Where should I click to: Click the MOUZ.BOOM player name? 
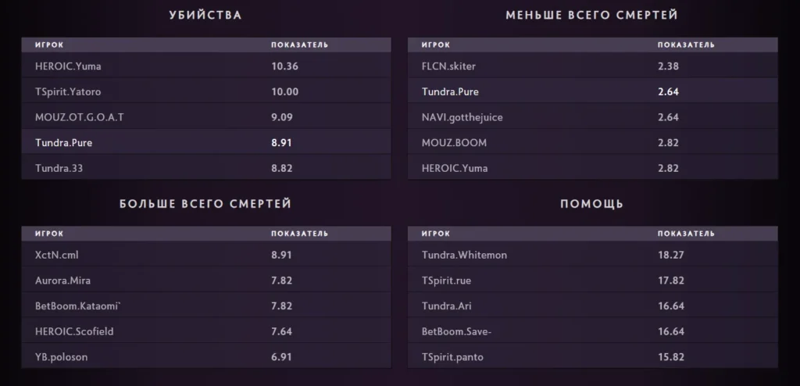pos(450,143)
